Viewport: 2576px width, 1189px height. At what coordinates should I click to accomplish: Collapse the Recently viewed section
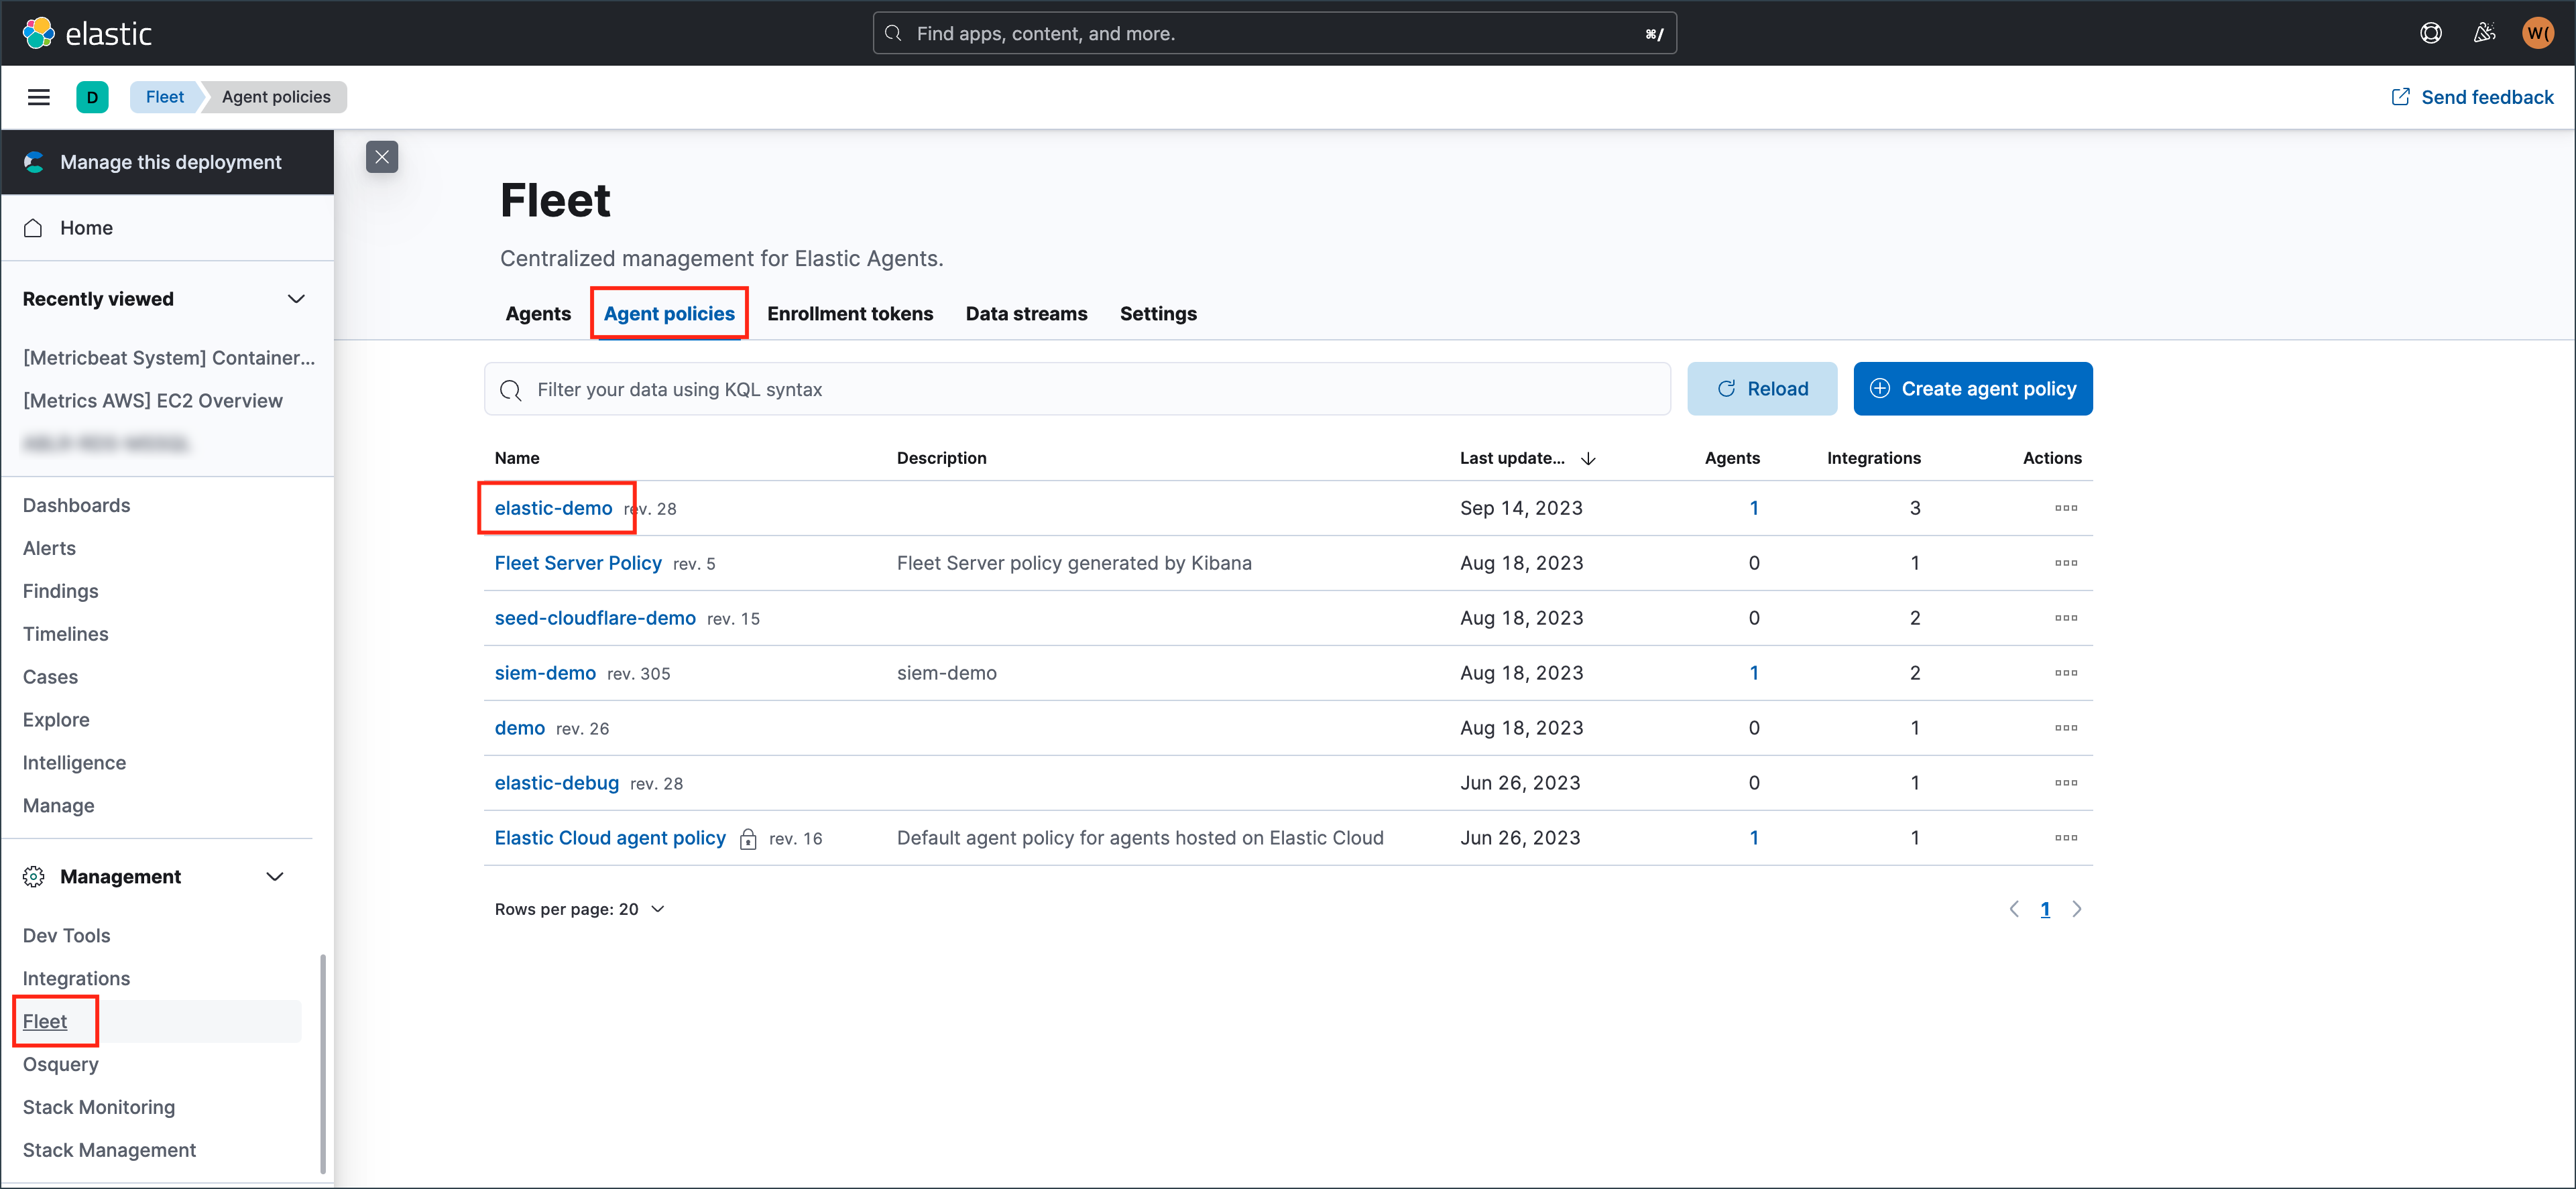click(296, 298)
